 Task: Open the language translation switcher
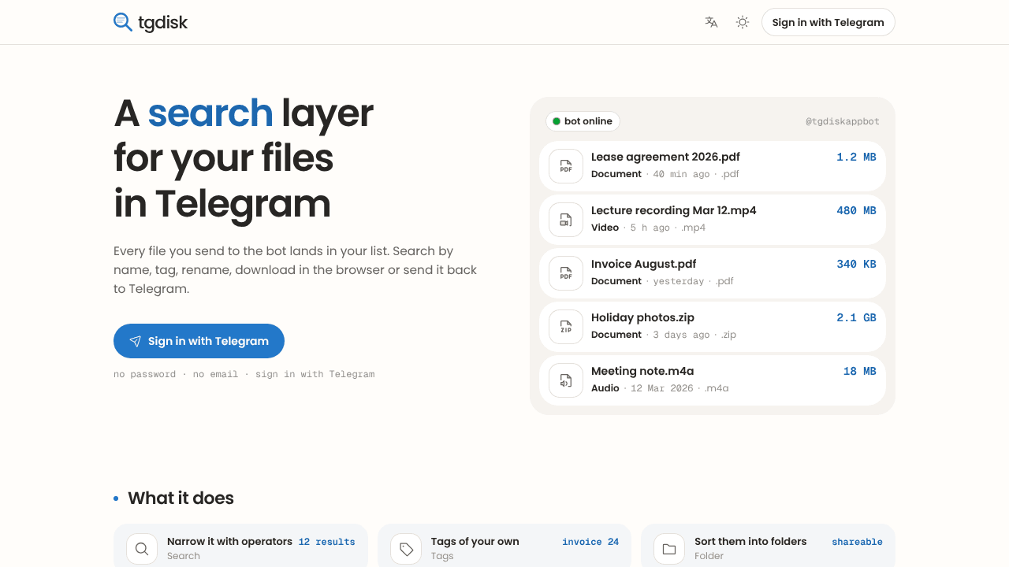711,22
